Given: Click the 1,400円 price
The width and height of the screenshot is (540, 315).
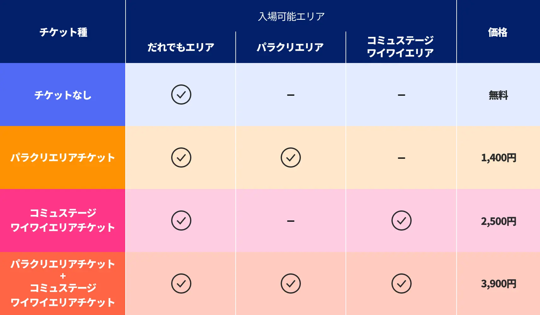Looking at the screenshot, I should (x=498, y=158).
